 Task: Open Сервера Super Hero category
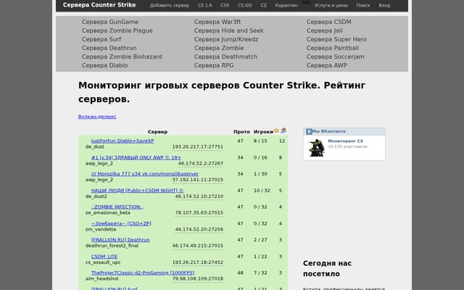336,39
